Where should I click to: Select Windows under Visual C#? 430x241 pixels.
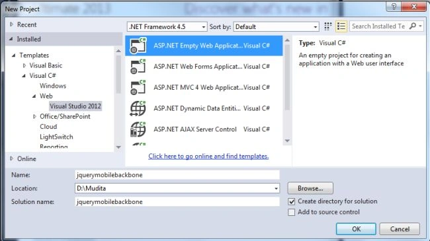[x=53, y=86]
